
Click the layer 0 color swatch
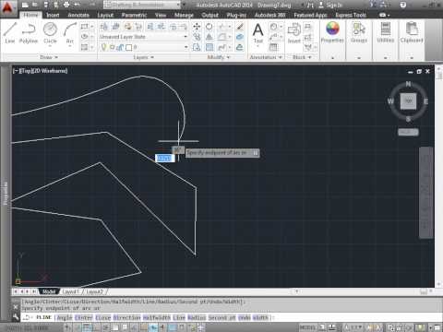[x=129, y=47]
